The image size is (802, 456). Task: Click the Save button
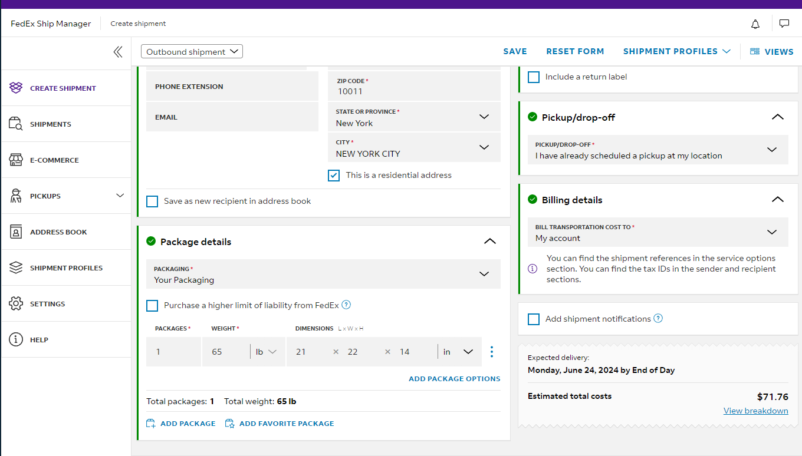(515, 52)
